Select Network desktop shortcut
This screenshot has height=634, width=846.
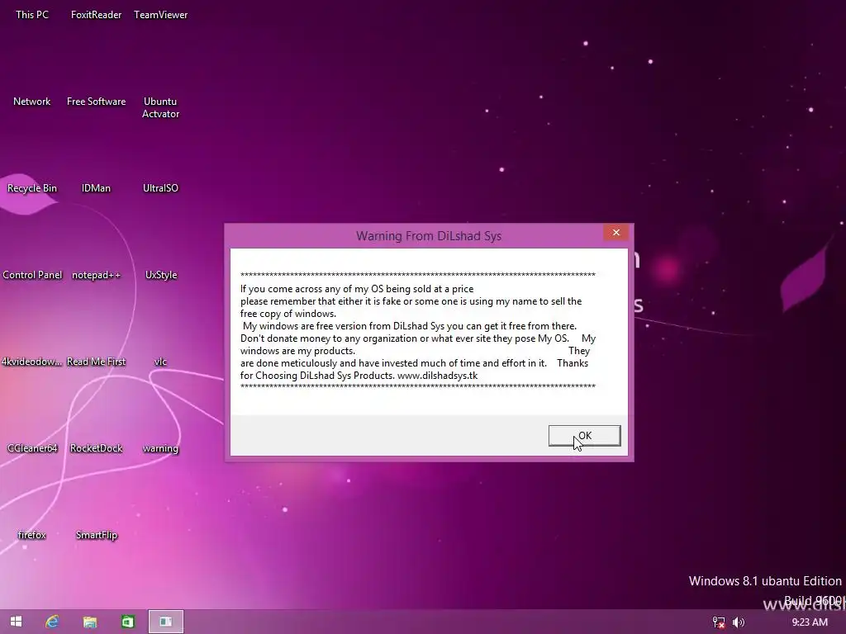(32, 102)
